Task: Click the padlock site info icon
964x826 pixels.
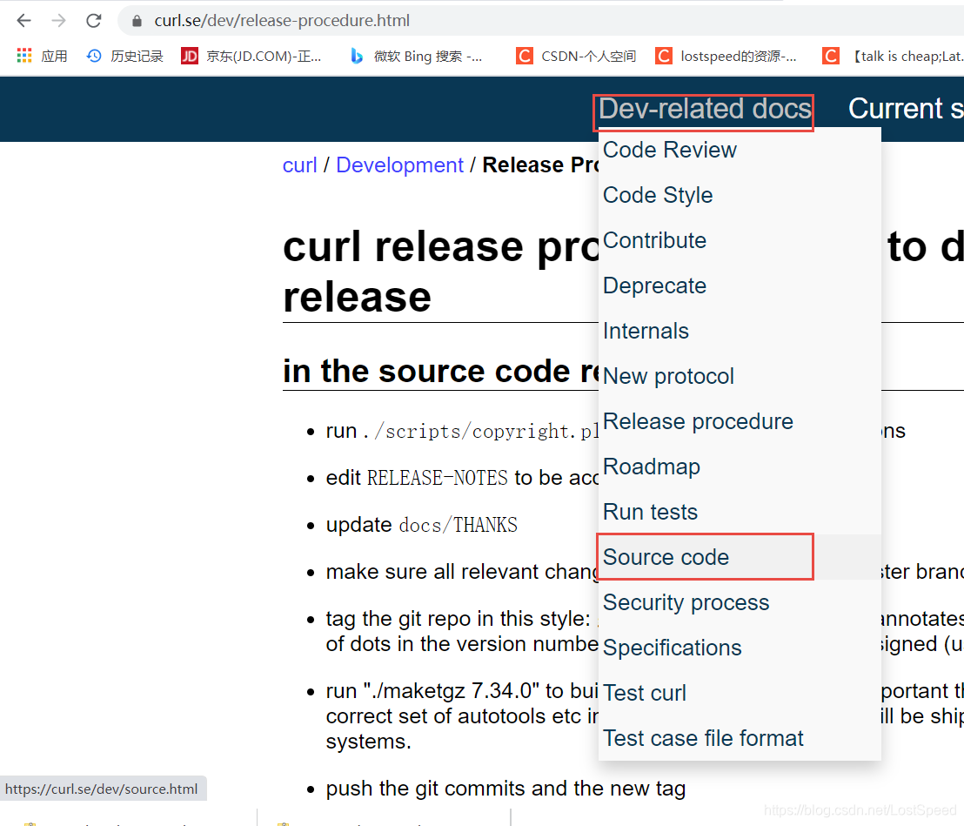Action: point(137,21)
